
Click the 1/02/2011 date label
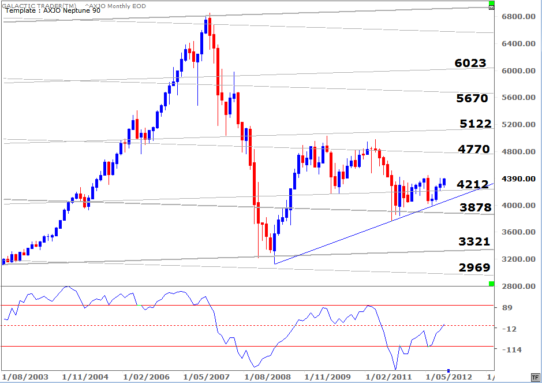[x=389, y=377]
